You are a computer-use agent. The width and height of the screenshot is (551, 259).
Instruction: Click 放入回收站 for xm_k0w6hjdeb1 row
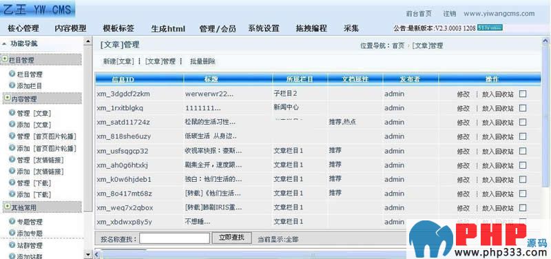(x=497, y=180)
